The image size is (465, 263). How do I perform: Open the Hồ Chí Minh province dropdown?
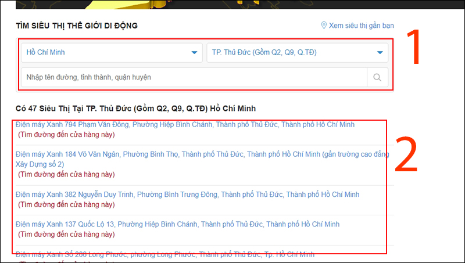point(112,52)
